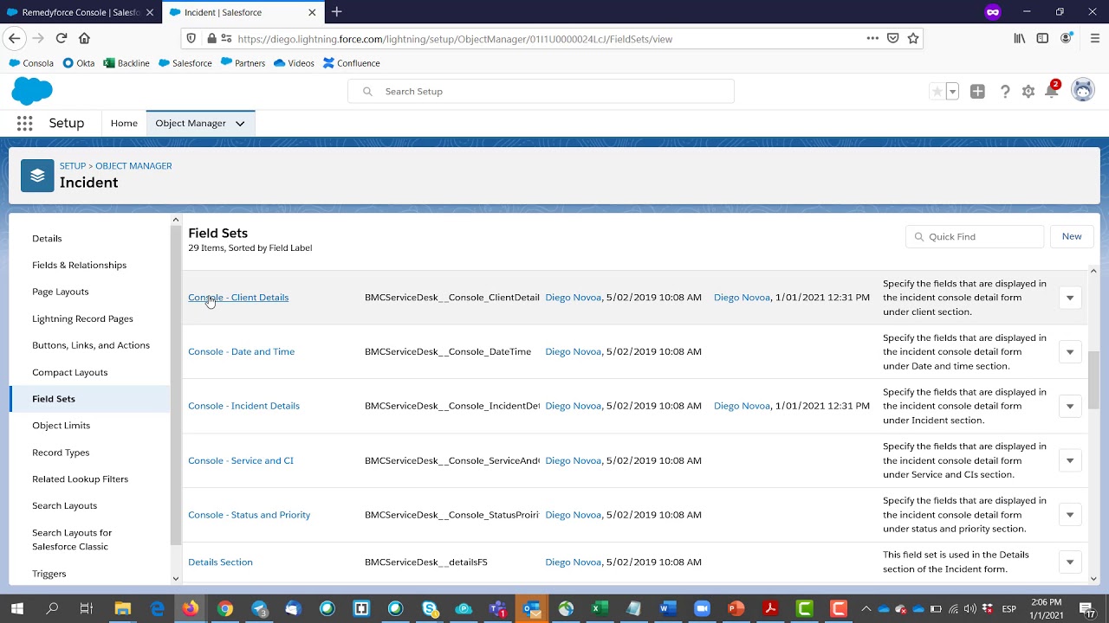Open Firefox library icon

(1020, 38)
